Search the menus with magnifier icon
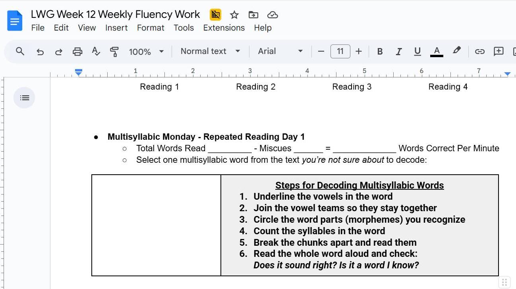 pyautogui.click(x=20, y=51)
